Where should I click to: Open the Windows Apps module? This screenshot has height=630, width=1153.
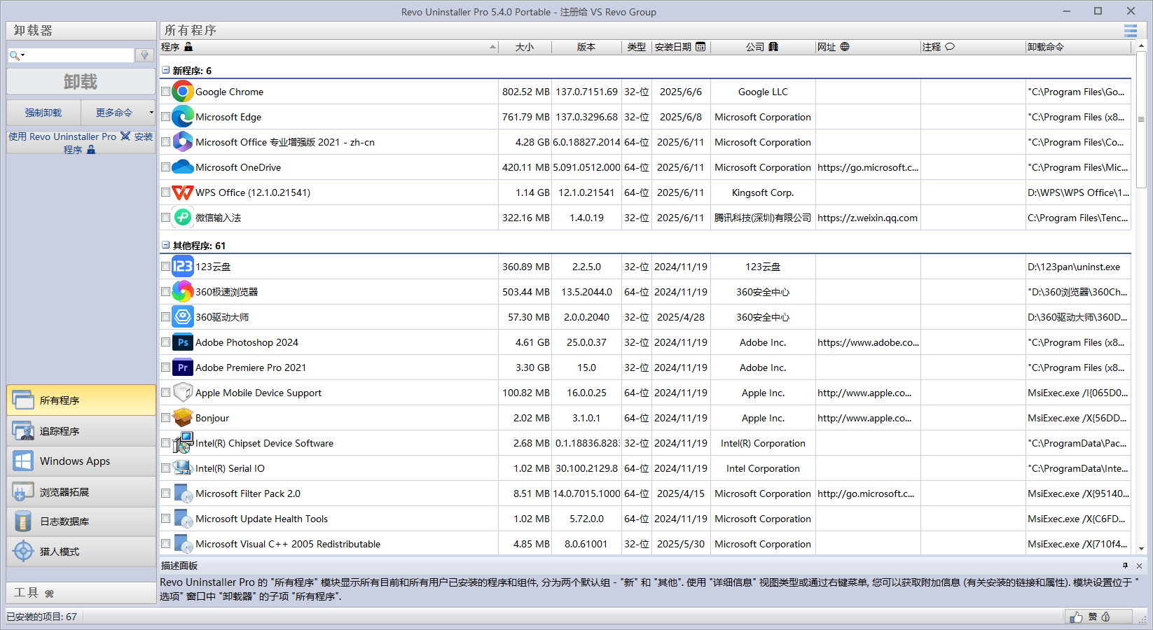click(81, 461)
